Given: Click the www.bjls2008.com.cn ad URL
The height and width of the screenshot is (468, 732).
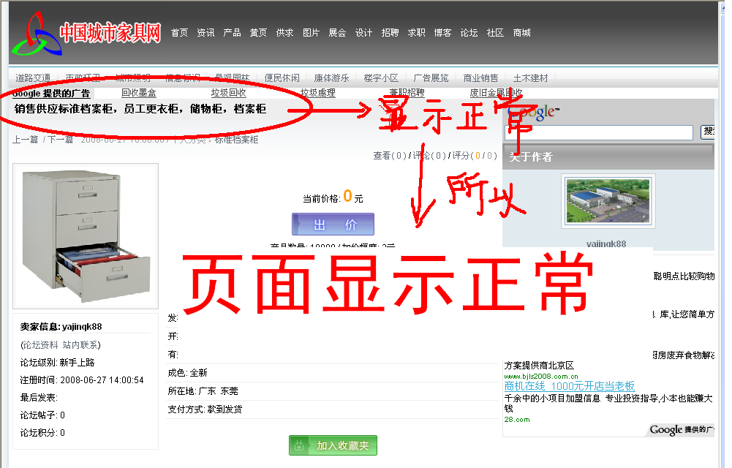Looking at the screenshot, I should pyautogui.click(x=541, y=376).
